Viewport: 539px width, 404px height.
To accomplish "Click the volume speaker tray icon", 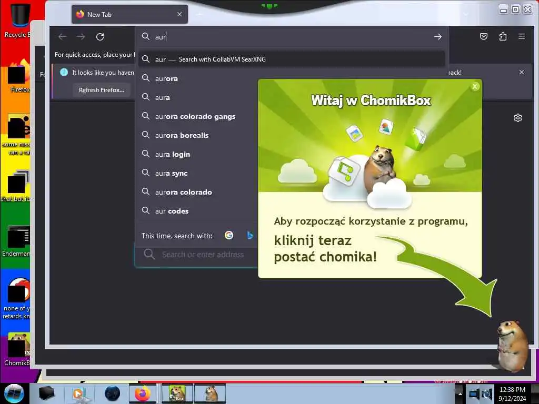I will pos(487,393).
